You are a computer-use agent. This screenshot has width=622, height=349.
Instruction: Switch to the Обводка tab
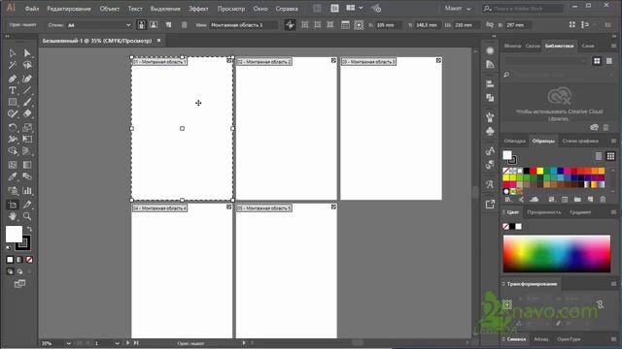(x=514, y=141)
